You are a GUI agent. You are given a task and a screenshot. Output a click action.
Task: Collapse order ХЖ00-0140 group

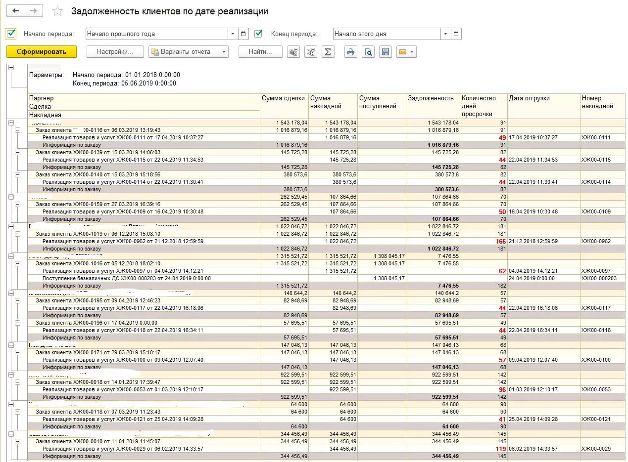click(17, 174)
